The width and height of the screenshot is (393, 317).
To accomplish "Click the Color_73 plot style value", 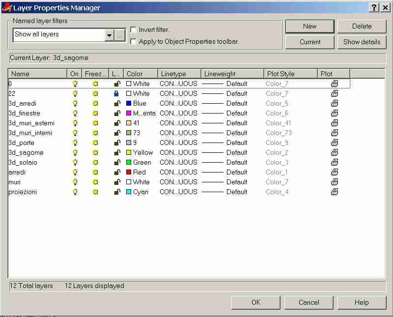I will pos(279,133).
